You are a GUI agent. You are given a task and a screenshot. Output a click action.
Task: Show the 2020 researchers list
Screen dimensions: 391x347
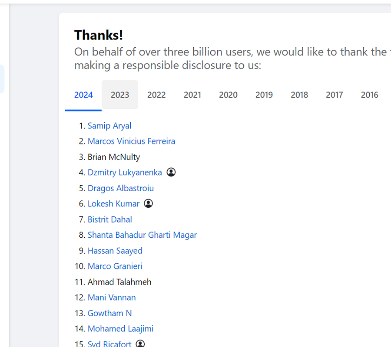coord(228,95)
